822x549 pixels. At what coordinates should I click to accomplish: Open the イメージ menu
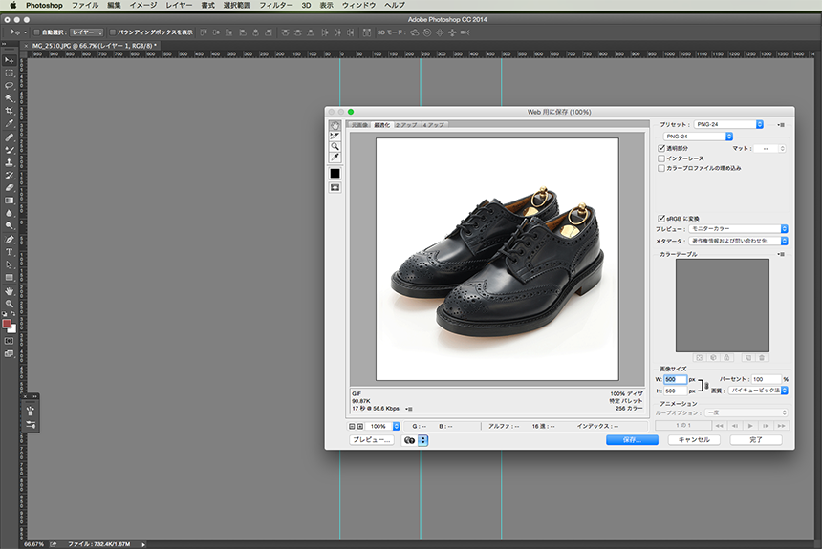click(x=143, y=5)
